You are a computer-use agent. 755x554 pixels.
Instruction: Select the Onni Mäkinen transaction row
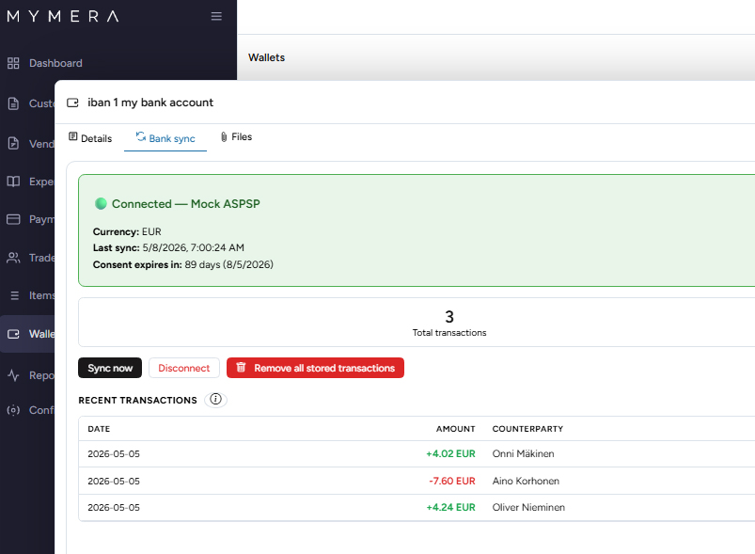[417, 453]
